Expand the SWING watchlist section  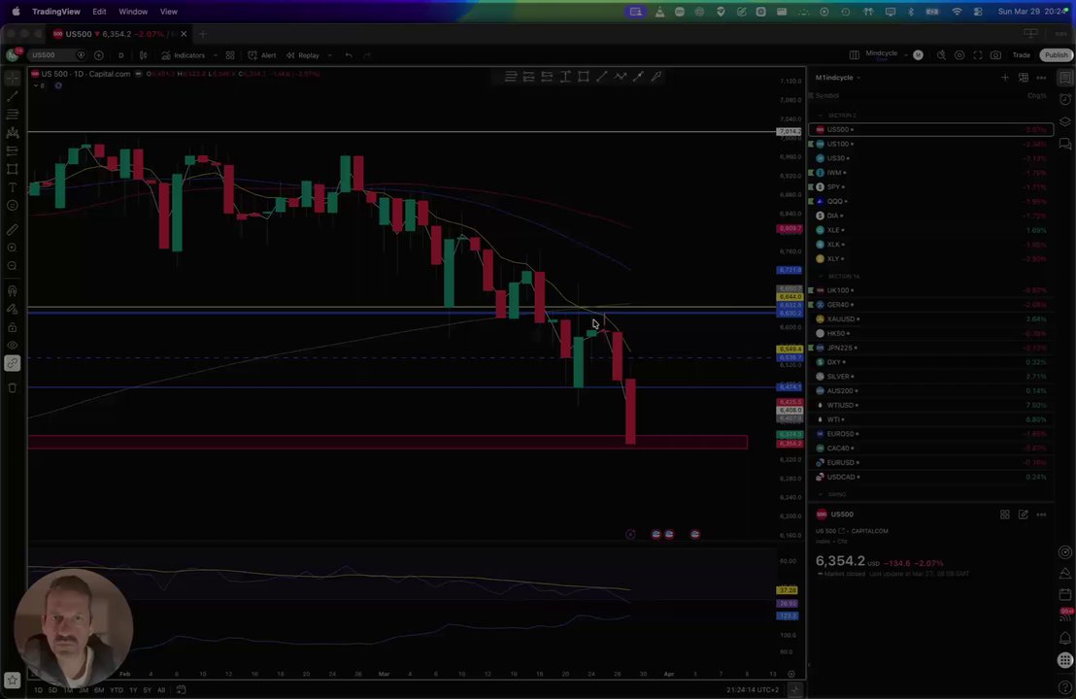tap(821, 494)
